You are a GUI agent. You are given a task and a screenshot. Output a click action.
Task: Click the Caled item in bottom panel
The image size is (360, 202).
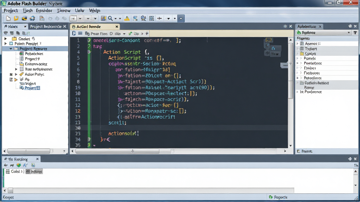pos(15,171)
